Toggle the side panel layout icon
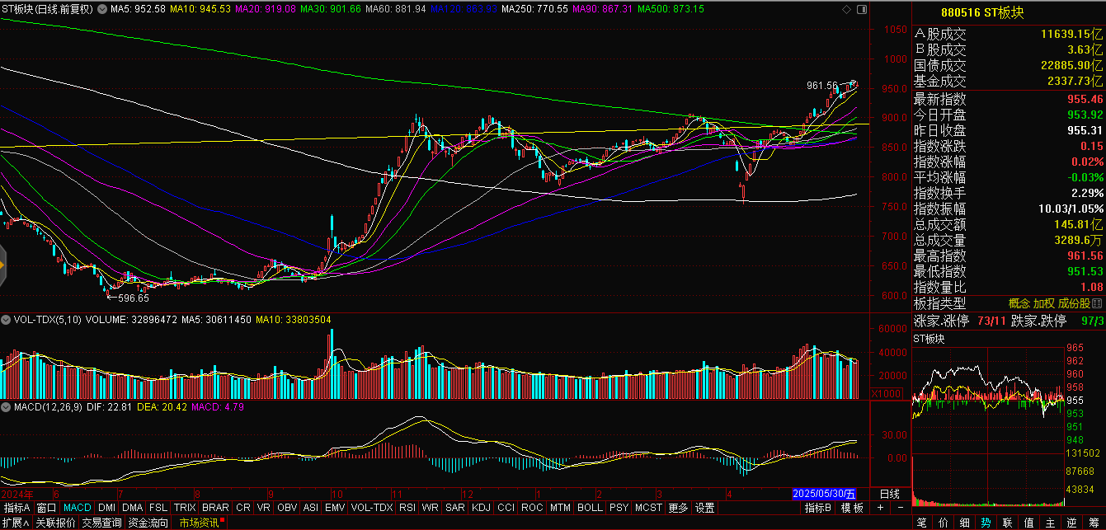This screenshot has height=530, width=1106. click(x=863, y=8)
